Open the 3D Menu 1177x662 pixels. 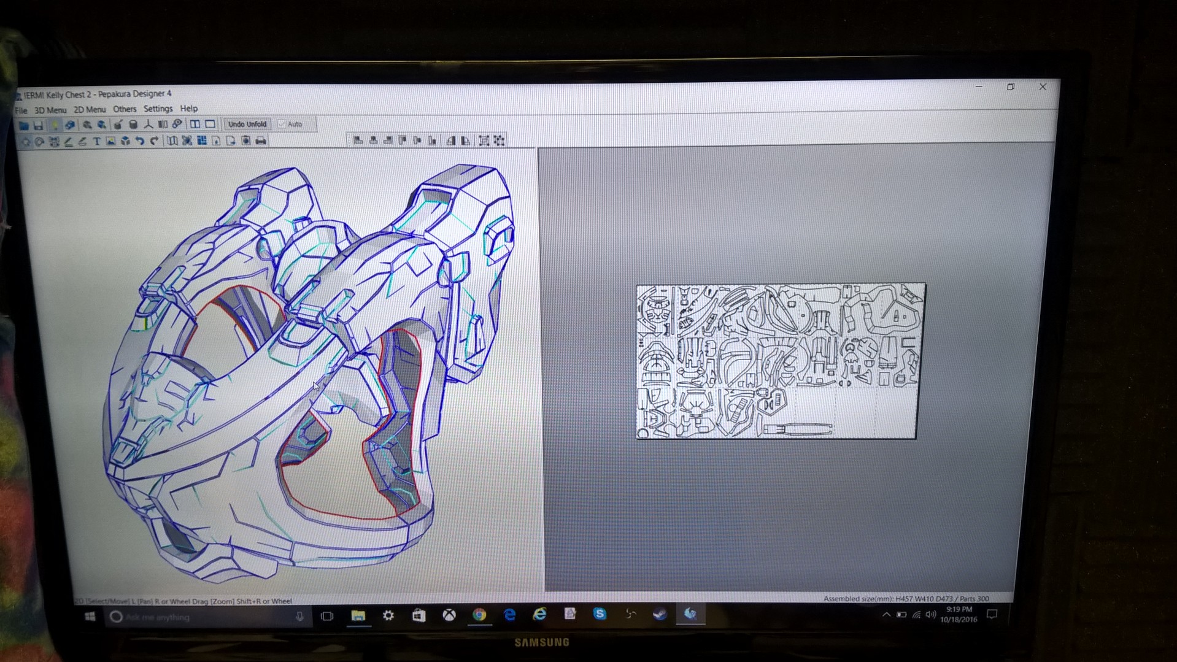pos(50,110)
